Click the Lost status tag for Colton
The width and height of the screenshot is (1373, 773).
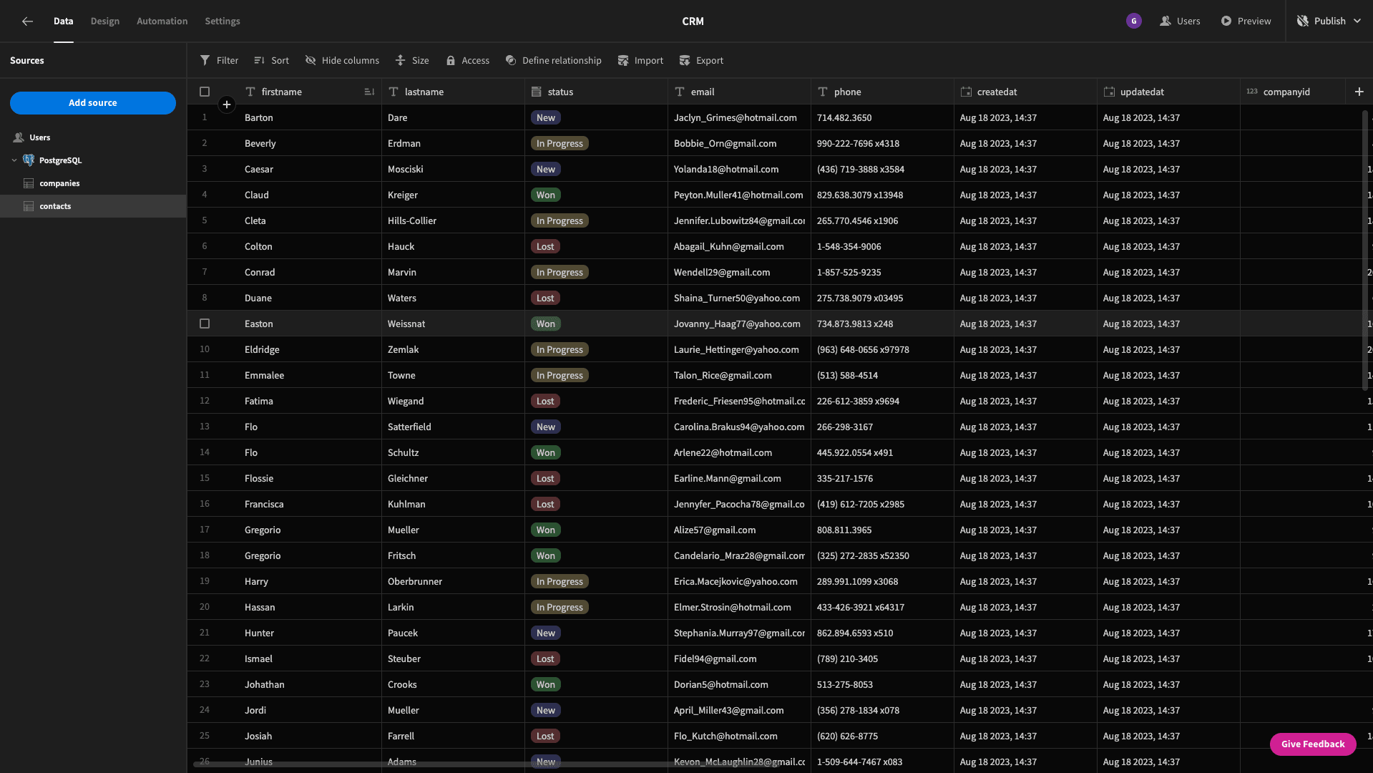(545, 247)
